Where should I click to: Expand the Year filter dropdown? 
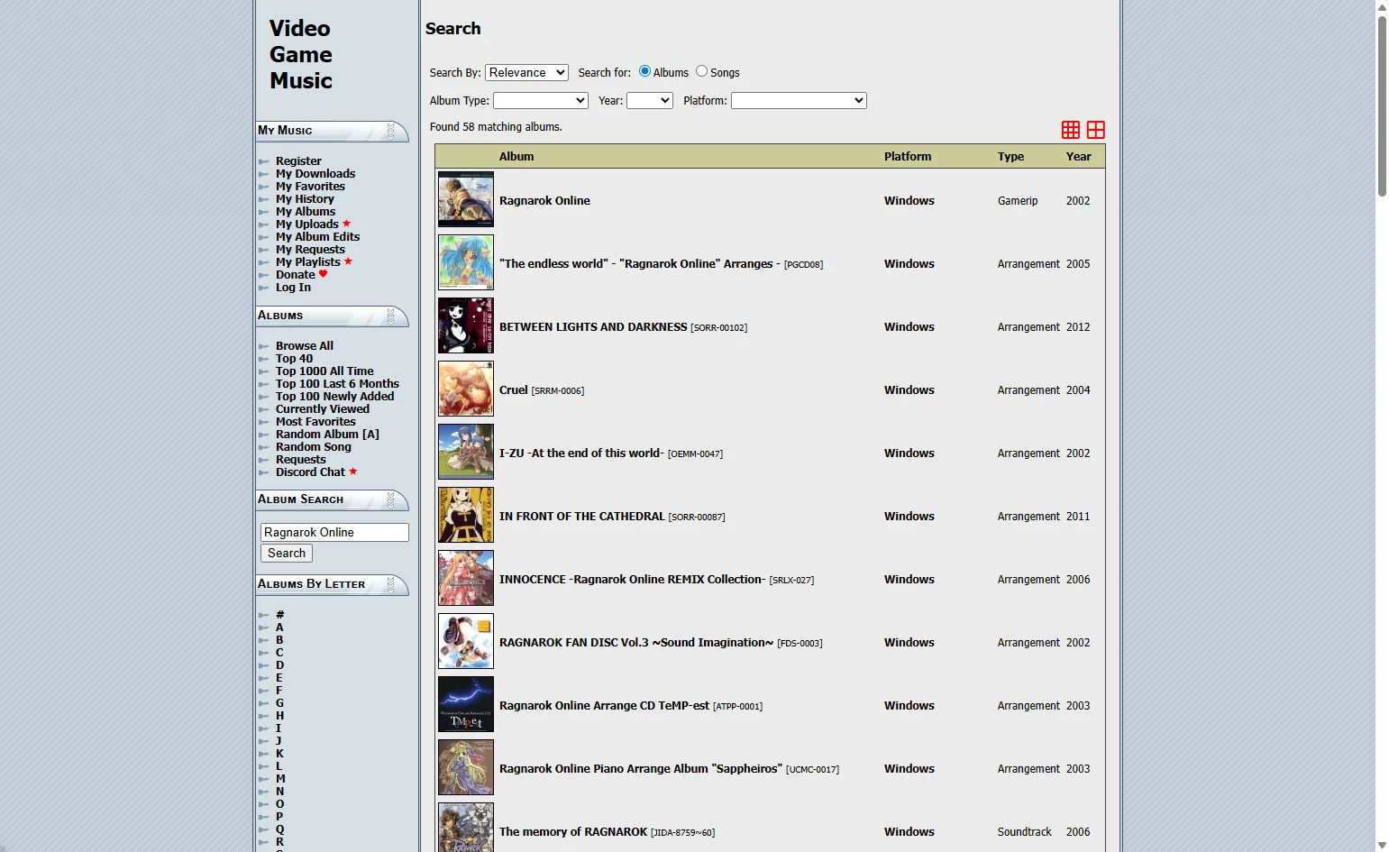click(x=649, y=100)
